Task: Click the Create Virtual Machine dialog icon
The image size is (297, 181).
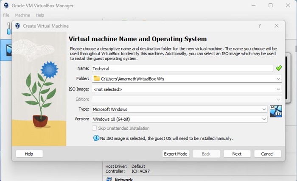Action: tap(17, 26)
